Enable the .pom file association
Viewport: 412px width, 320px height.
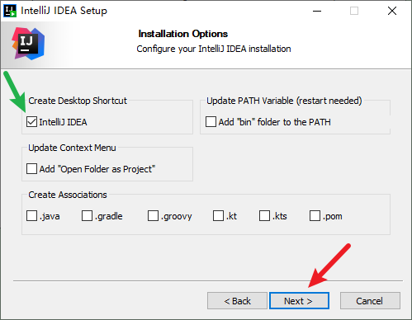[x=315, y=216]
